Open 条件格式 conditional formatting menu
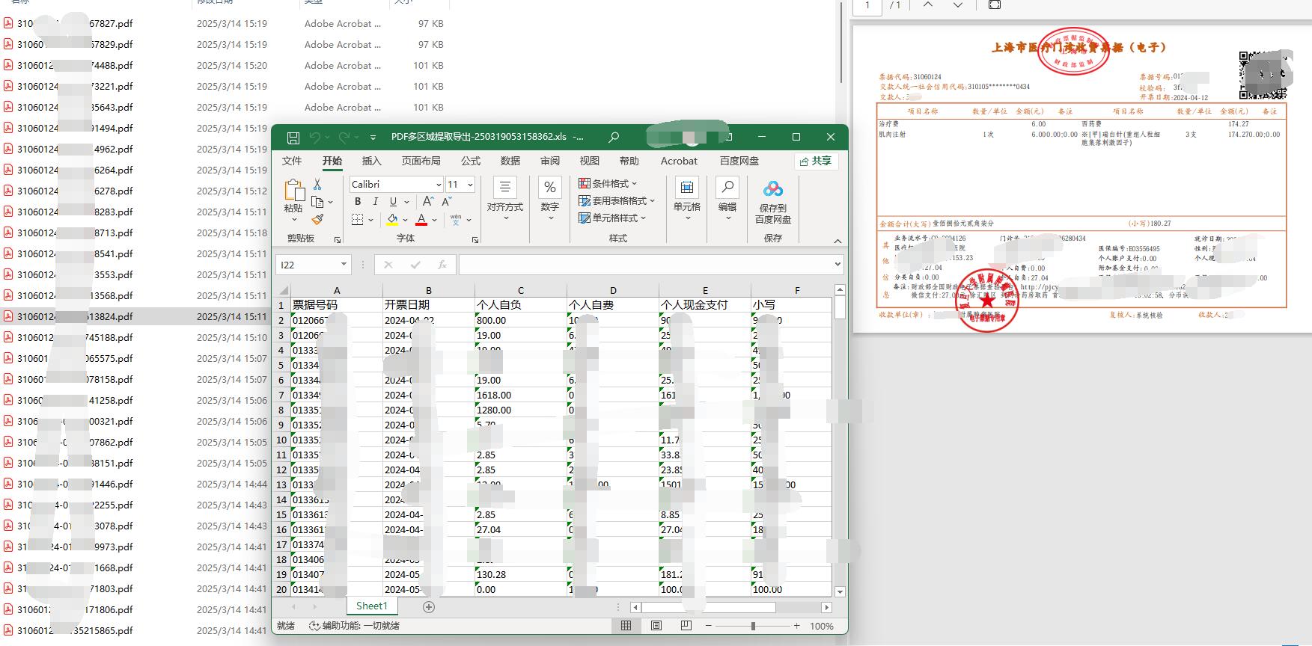The width and height of the screenshot is (1312, 646). [608, 183]
